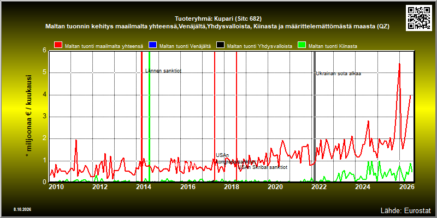Click the y-axis value 1
This screenshot has height=218, width=437.
[44, 160]
